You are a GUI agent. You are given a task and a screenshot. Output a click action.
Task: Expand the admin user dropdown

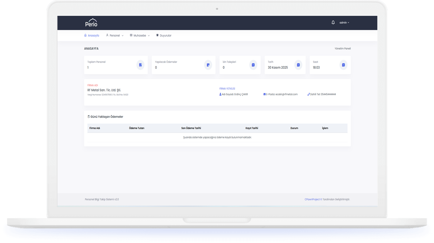pos(344,23)
